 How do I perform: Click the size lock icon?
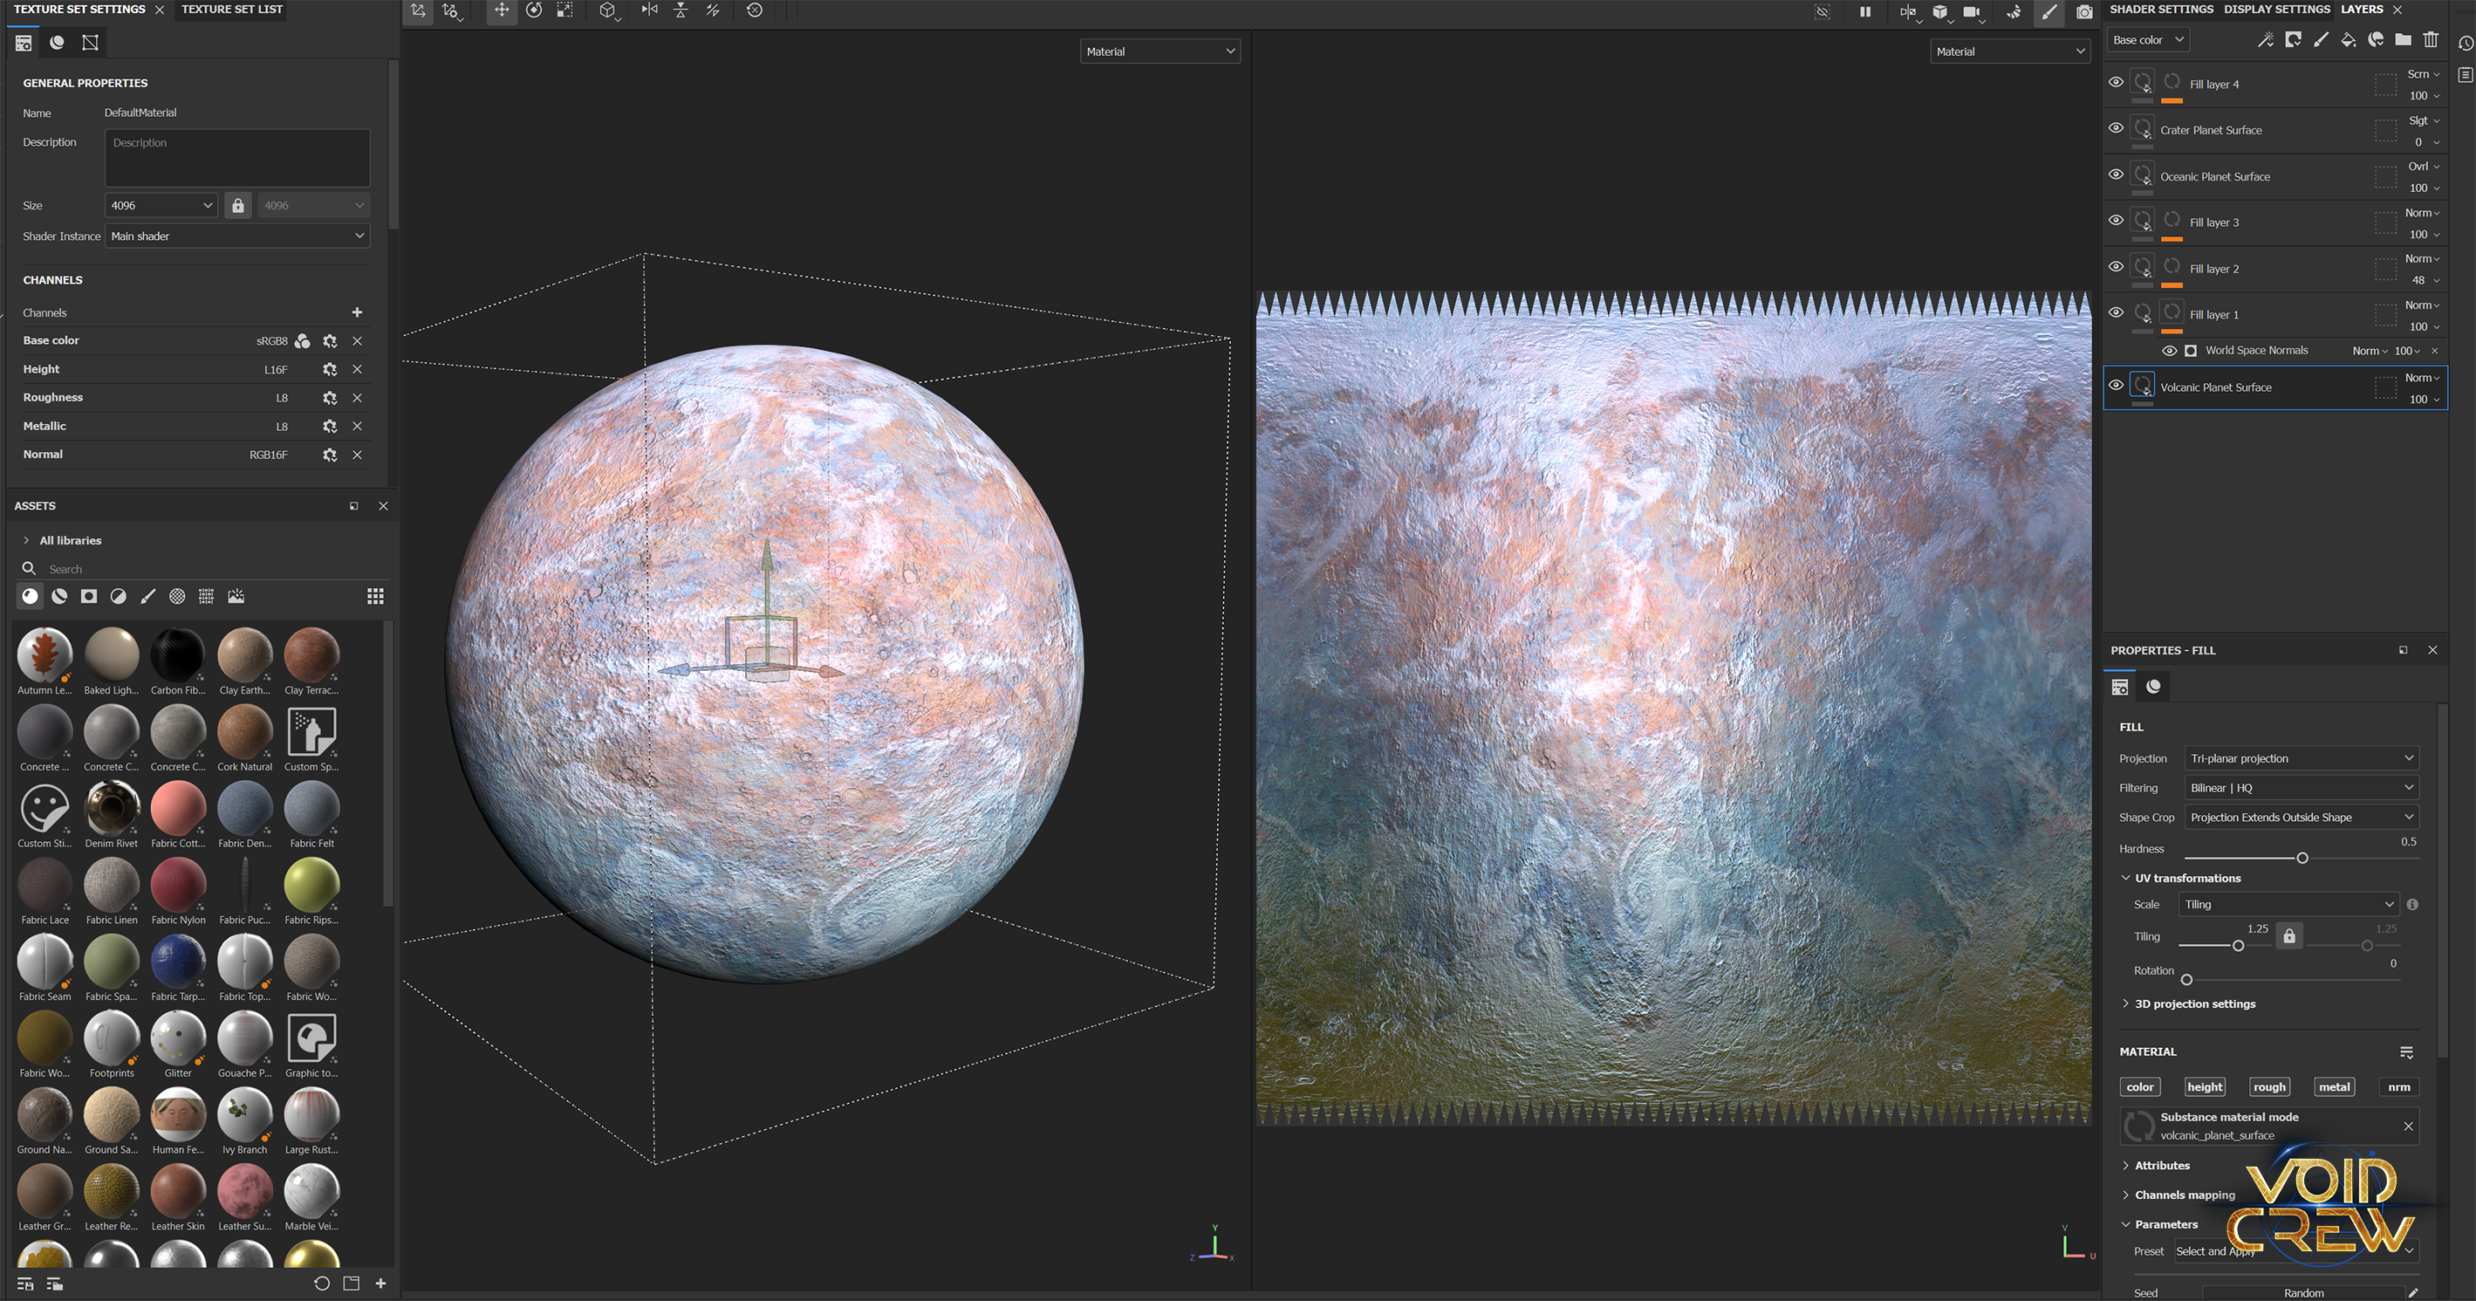pos(238,206)
